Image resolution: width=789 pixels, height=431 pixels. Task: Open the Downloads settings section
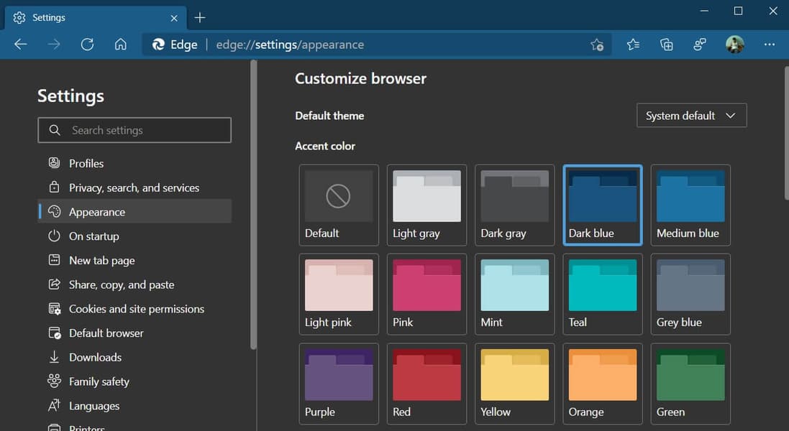[x=95, y=357]
